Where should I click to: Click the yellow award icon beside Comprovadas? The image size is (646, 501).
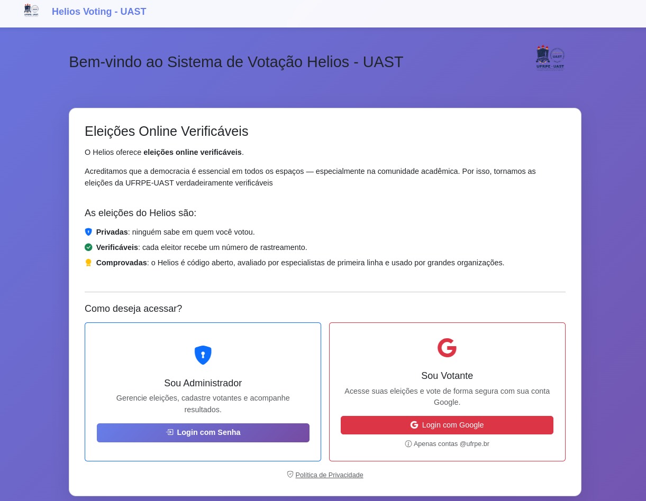[x=88, y=263]
